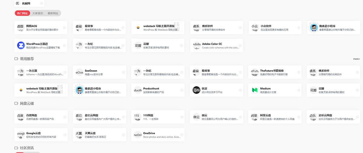Click the Google云盘 site icon
The width and height of the screenshot is (363, 153).
[x=21, y=135]
